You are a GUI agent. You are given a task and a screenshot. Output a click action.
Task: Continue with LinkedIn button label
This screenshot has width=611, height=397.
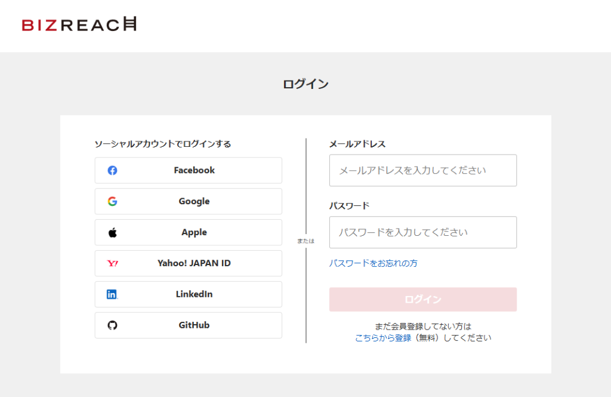pos(194,294)
